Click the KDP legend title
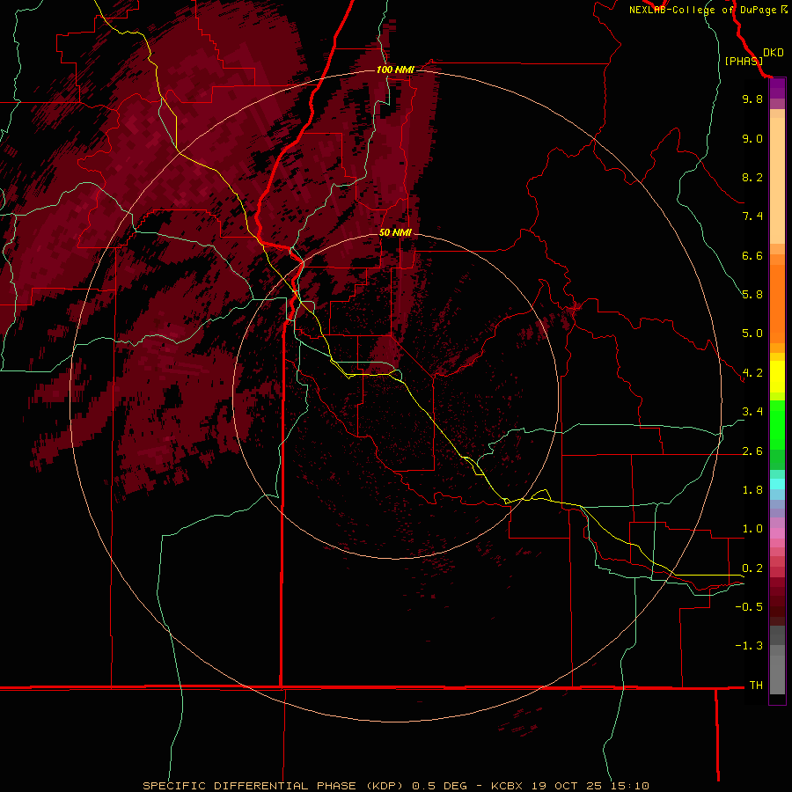The width and height of the screenshot is (792, 792). [x=773, y=53]
